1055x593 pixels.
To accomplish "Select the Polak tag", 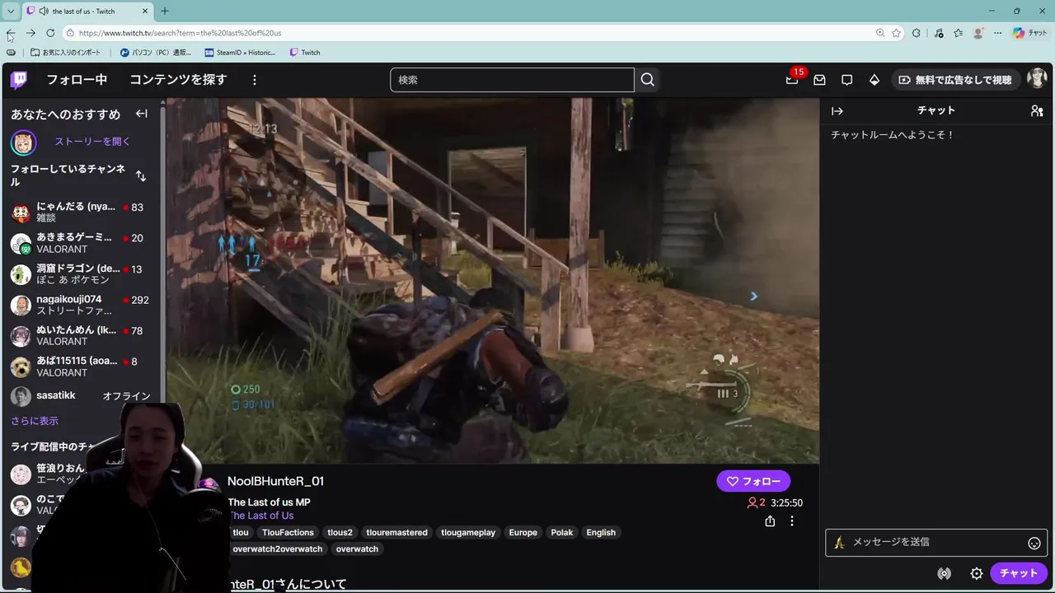I will point(561,533).
